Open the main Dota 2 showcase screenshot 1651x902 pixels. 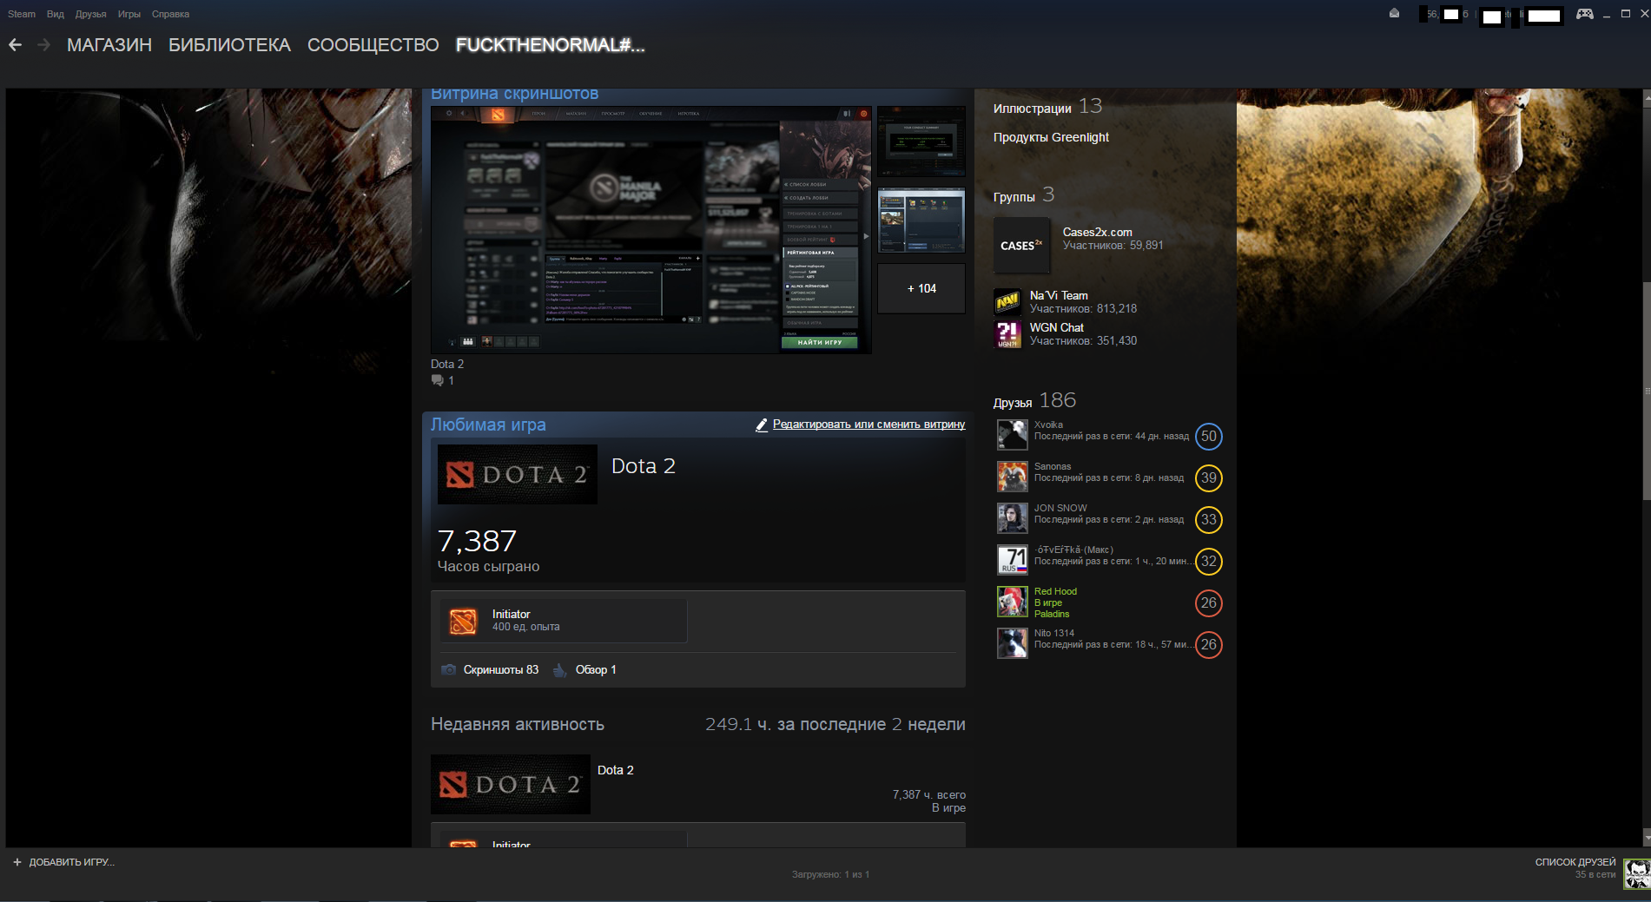[651, 230]
